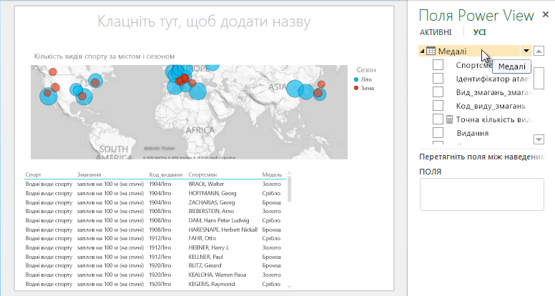Click the field list scroll-down arrow
Viewport: 555px width, 296px height.
(539, 139)
